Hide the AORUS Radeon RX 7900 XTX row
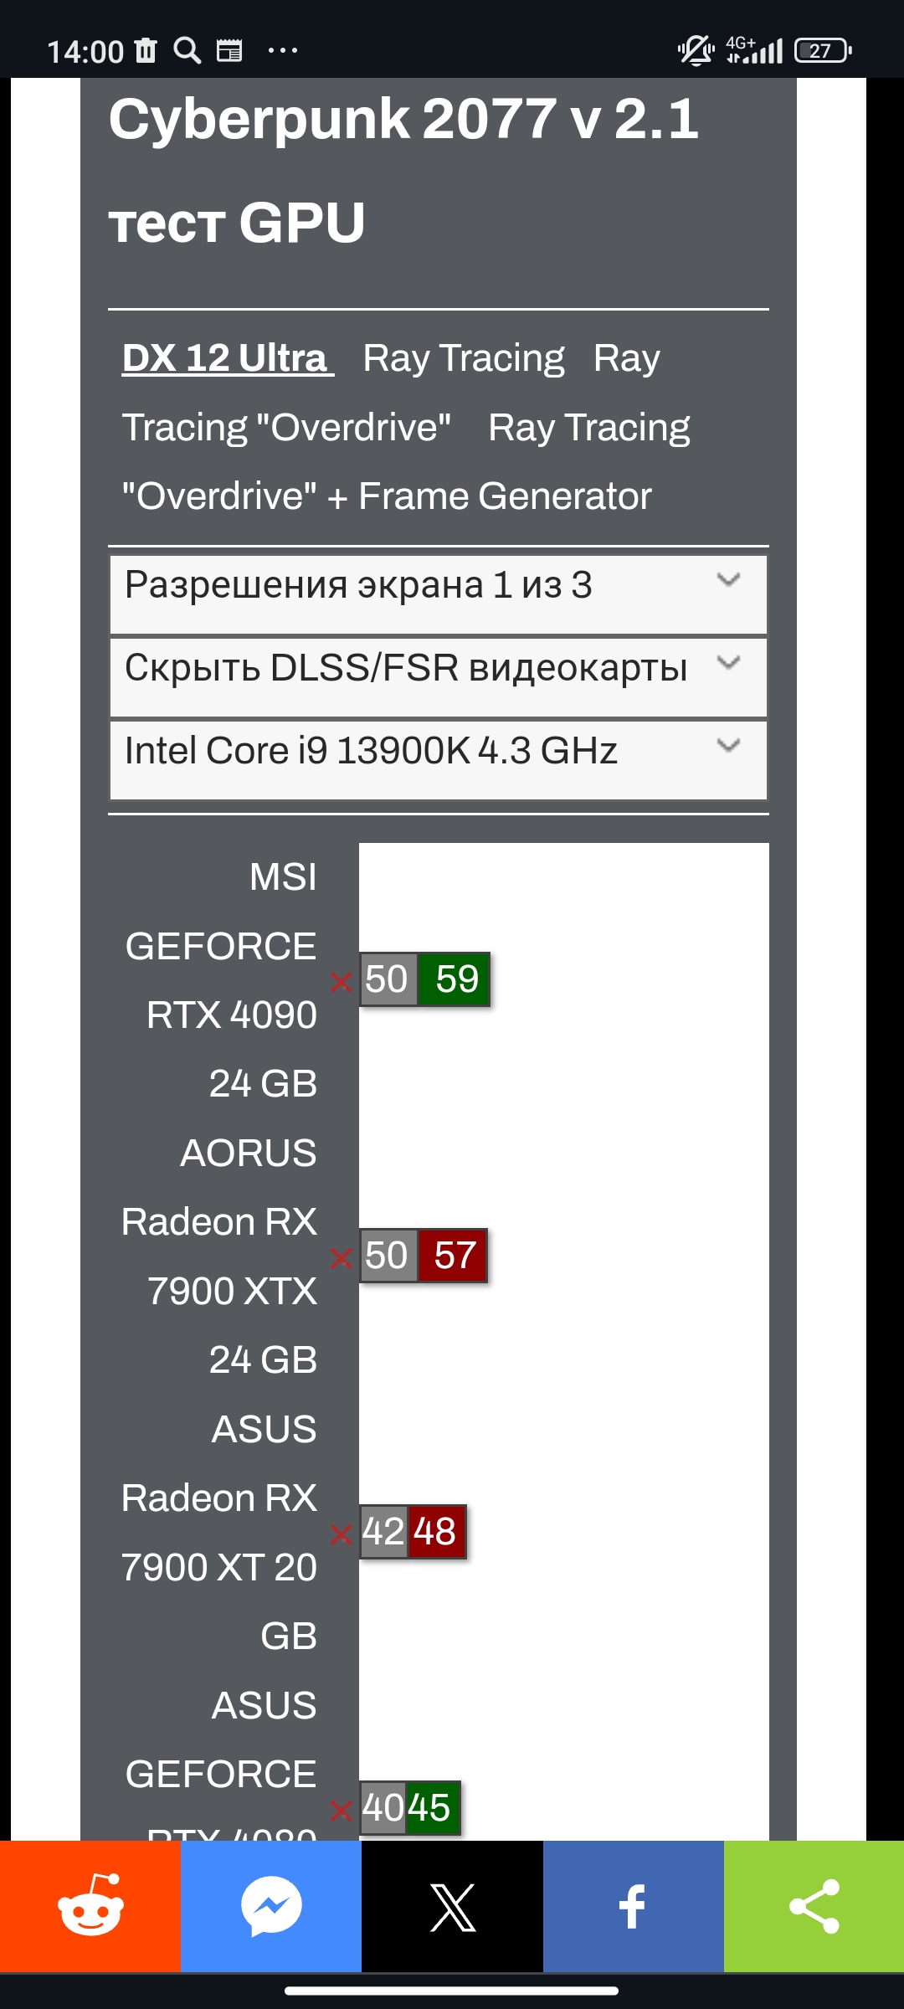The image size is (904, 2009). (x=341, y=1257)
